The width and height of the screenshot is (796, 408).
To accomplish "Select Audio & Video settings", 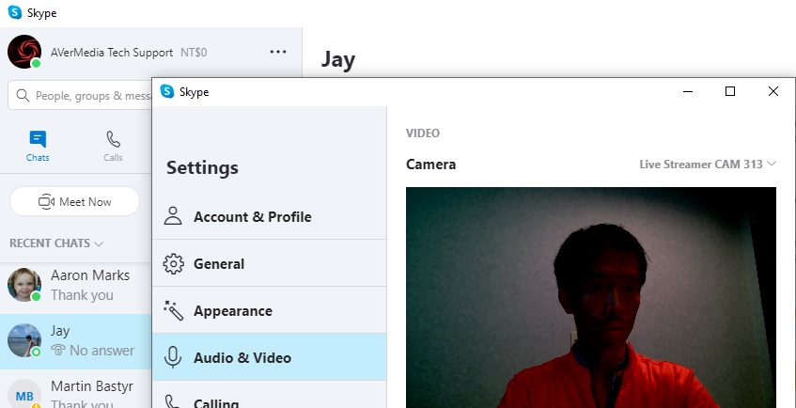I will point(270,357).
